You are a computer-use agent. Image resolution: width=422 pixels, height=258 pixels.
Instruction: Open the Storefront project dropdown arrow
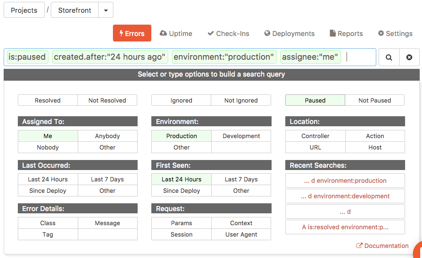(x=106, y=10)
